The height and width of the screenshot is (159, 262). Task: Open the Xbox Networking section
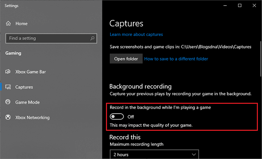click(x=33, y=118)
